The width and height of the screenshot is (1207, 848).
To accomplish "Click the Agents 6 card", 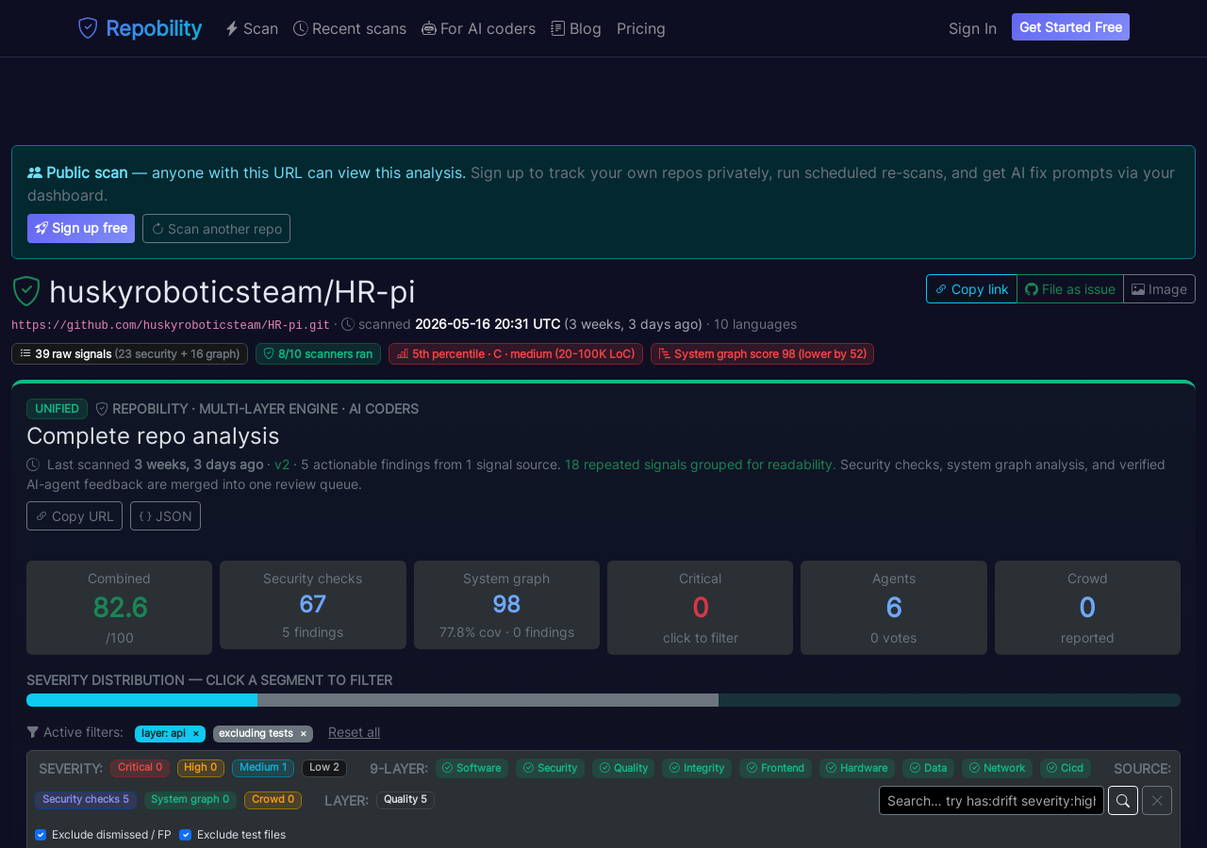I will (894, 608).
